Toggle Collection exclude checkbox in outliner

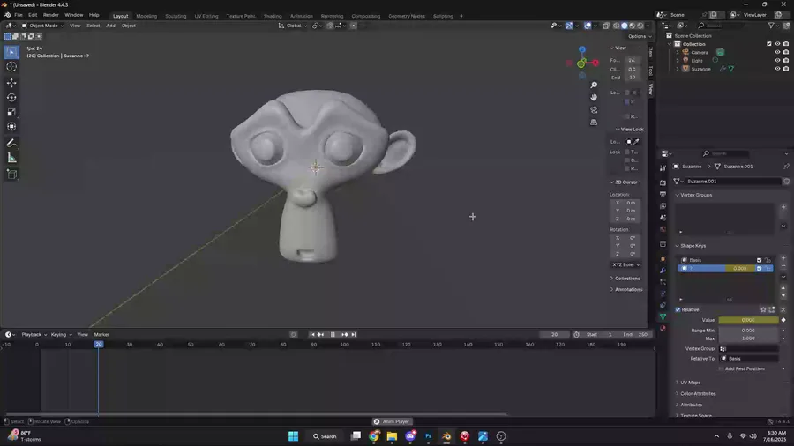click(x=769, y=44)
